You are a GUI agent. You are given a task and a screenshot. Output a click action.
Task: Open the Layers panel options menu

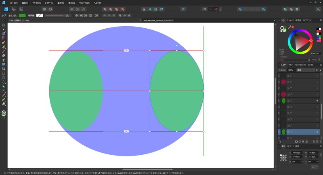click(x=321, y=65)
